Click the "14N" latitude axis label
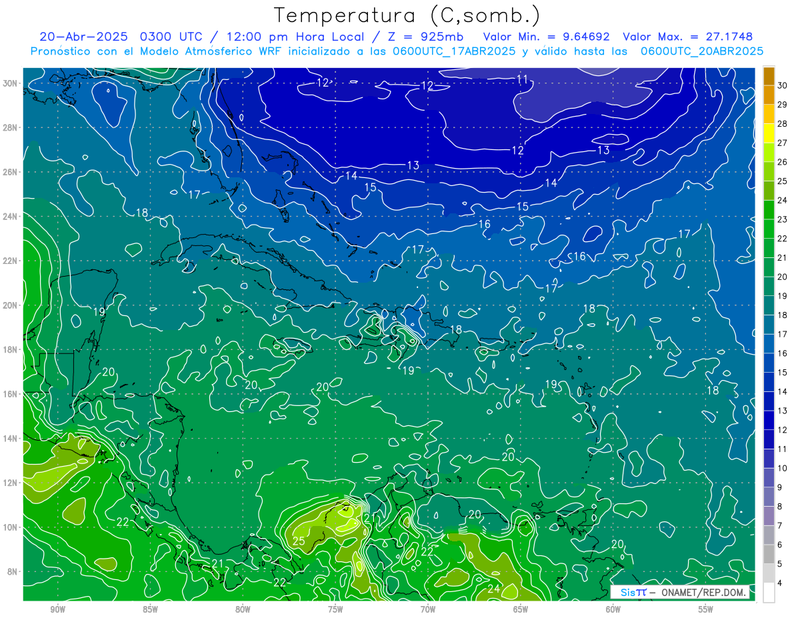The height and width of the screenshot is (618, 800). [11, 438]
